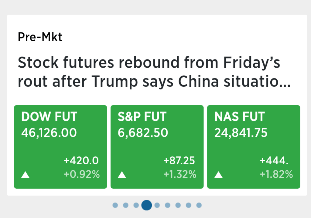311x218 pixels.
Task: Click the +1.32% change on S&P futures
Action: (180, 174)
